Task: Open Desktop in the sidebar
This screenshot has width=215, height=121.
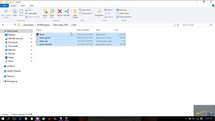Action: (x=12, y=35)
